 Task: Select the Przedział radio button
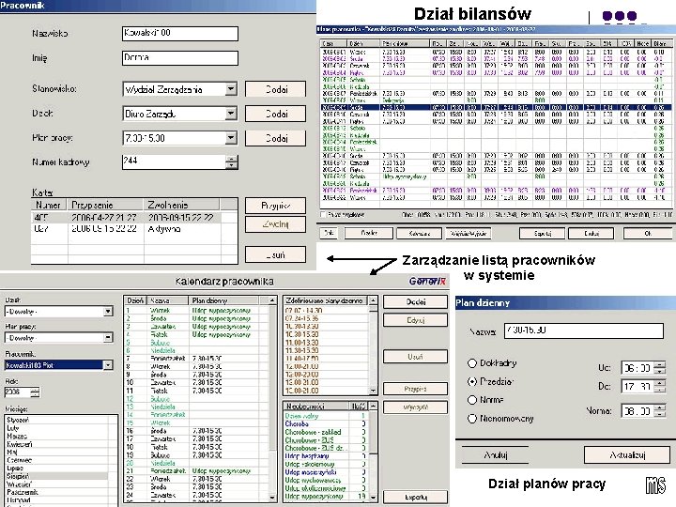[472, 381]
